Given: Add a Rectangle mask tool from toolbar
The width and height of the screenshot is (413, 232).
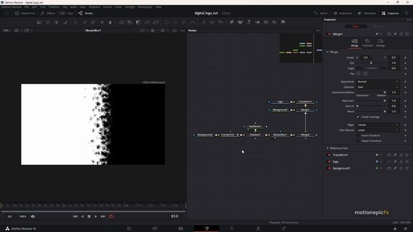Looking at the screenshot, I should tap(166, 23).
